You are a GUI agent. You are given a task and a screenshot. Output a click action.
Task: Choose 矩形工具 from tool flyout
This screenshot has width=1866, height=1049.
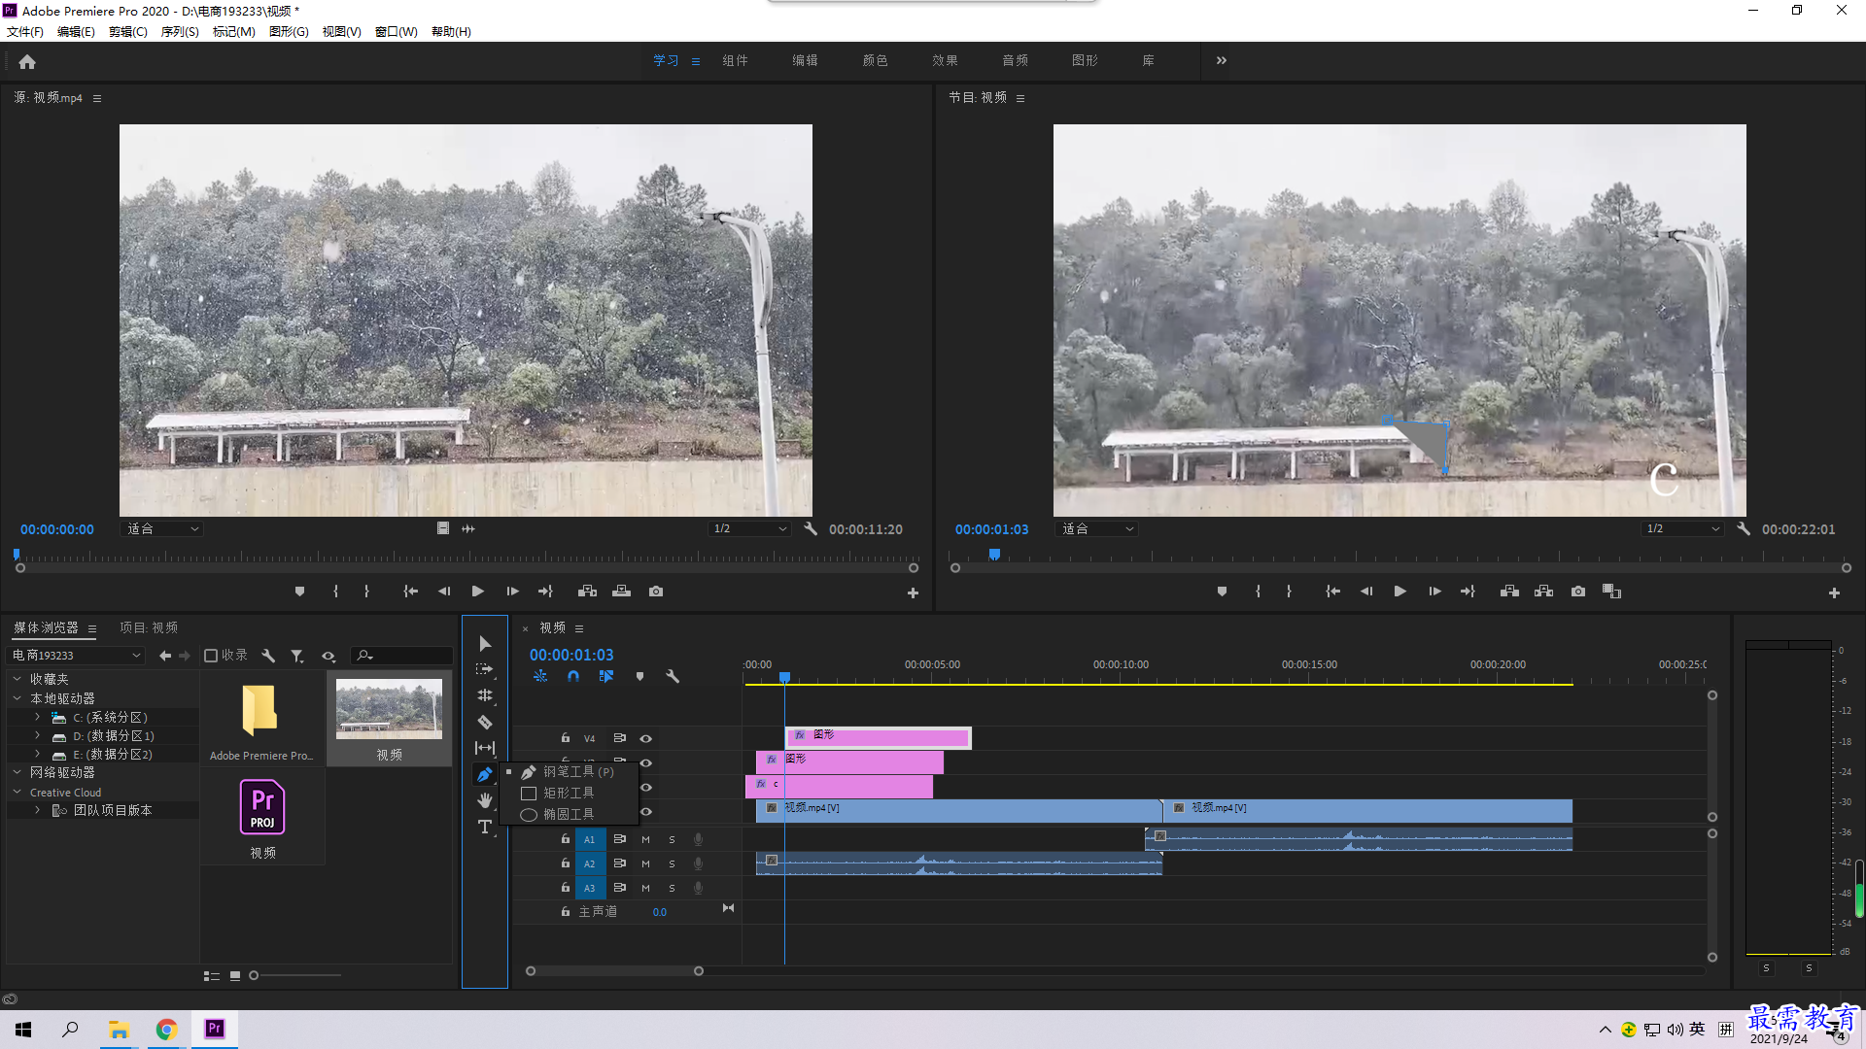click(569, 793)
